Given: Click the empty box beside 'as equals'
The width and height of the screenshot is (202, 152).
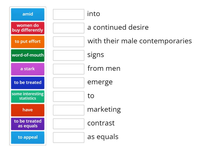Looking at the screenshot, I should [69, 138].
